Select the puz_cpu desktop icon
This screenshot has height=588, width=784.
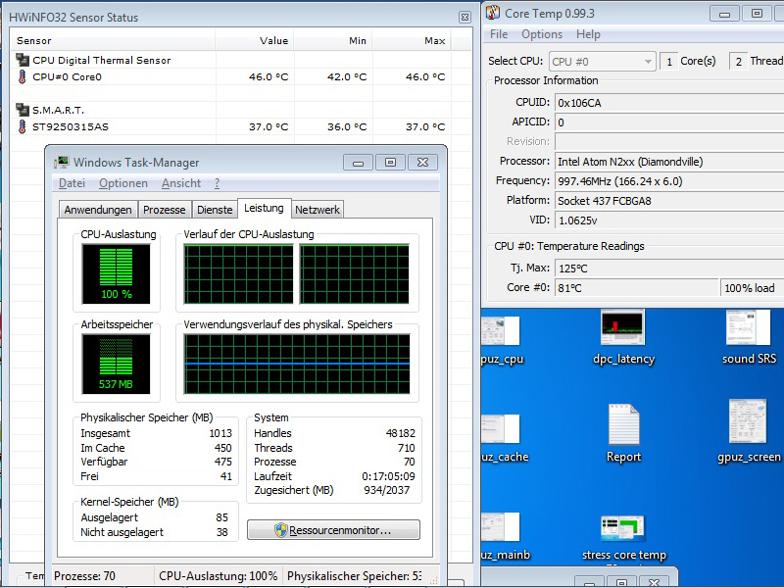pyautogui.click(x=502, y=341)
